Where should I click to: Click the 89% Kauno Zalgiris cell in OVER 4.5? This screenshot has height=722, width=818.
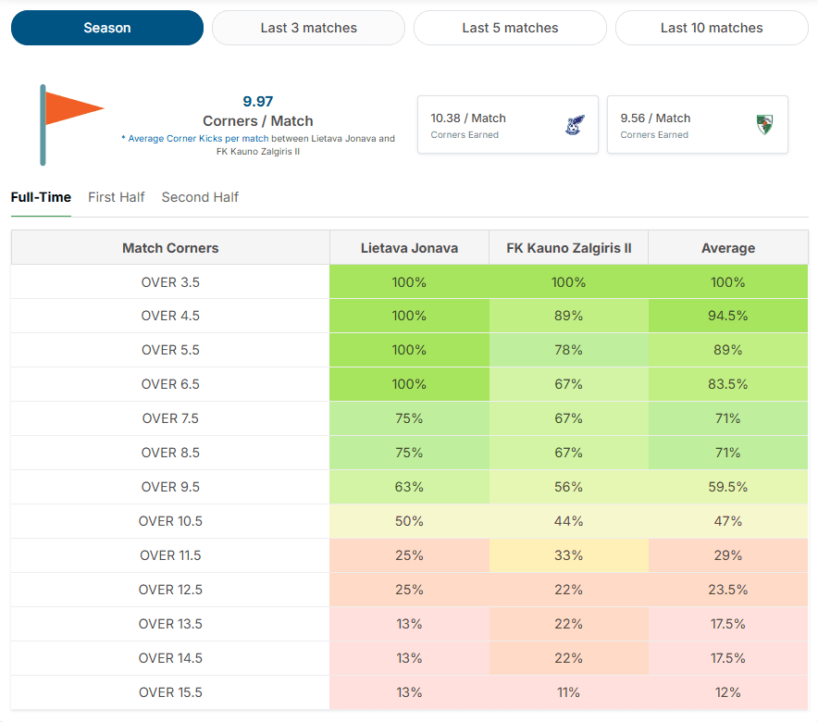click(x=569, y=316)
